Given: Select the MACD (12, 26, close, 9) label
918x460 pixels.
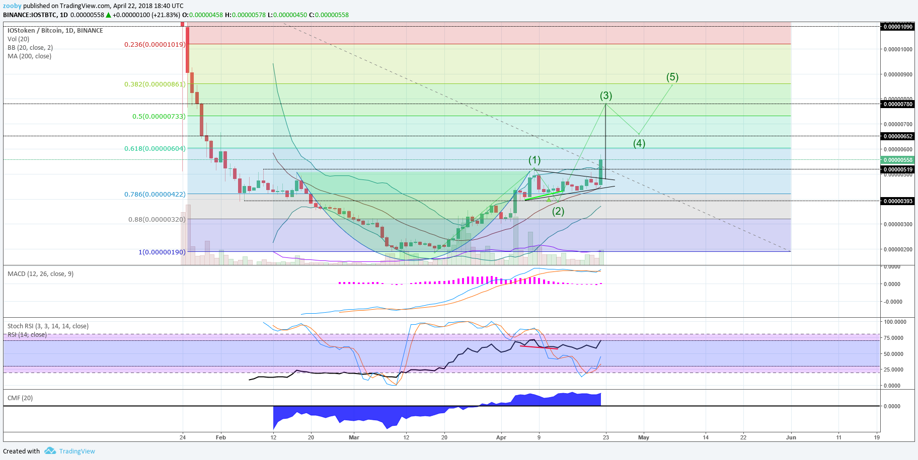Looking at the screenshot, I should point(40,274).
